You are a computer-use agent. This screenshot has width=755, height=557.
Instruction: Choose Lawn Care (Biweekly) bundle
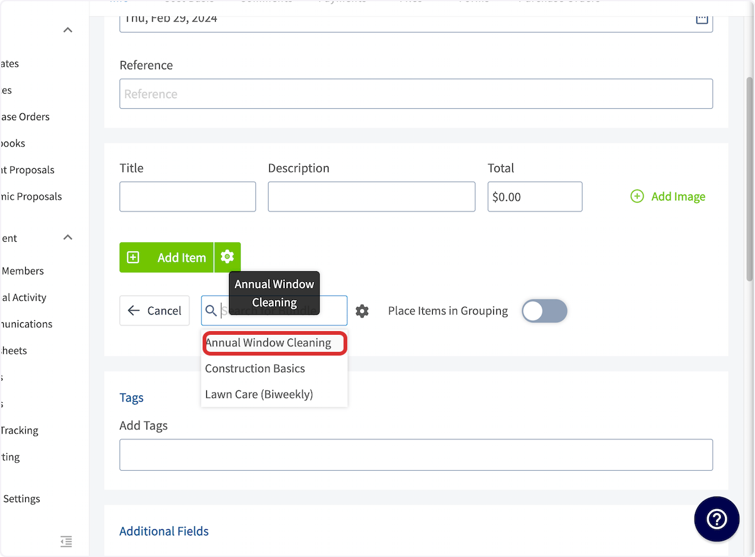(274, 395)
